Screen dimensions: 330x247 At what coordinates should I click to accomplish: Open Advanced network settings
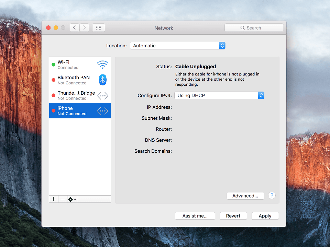click(245, 196)
